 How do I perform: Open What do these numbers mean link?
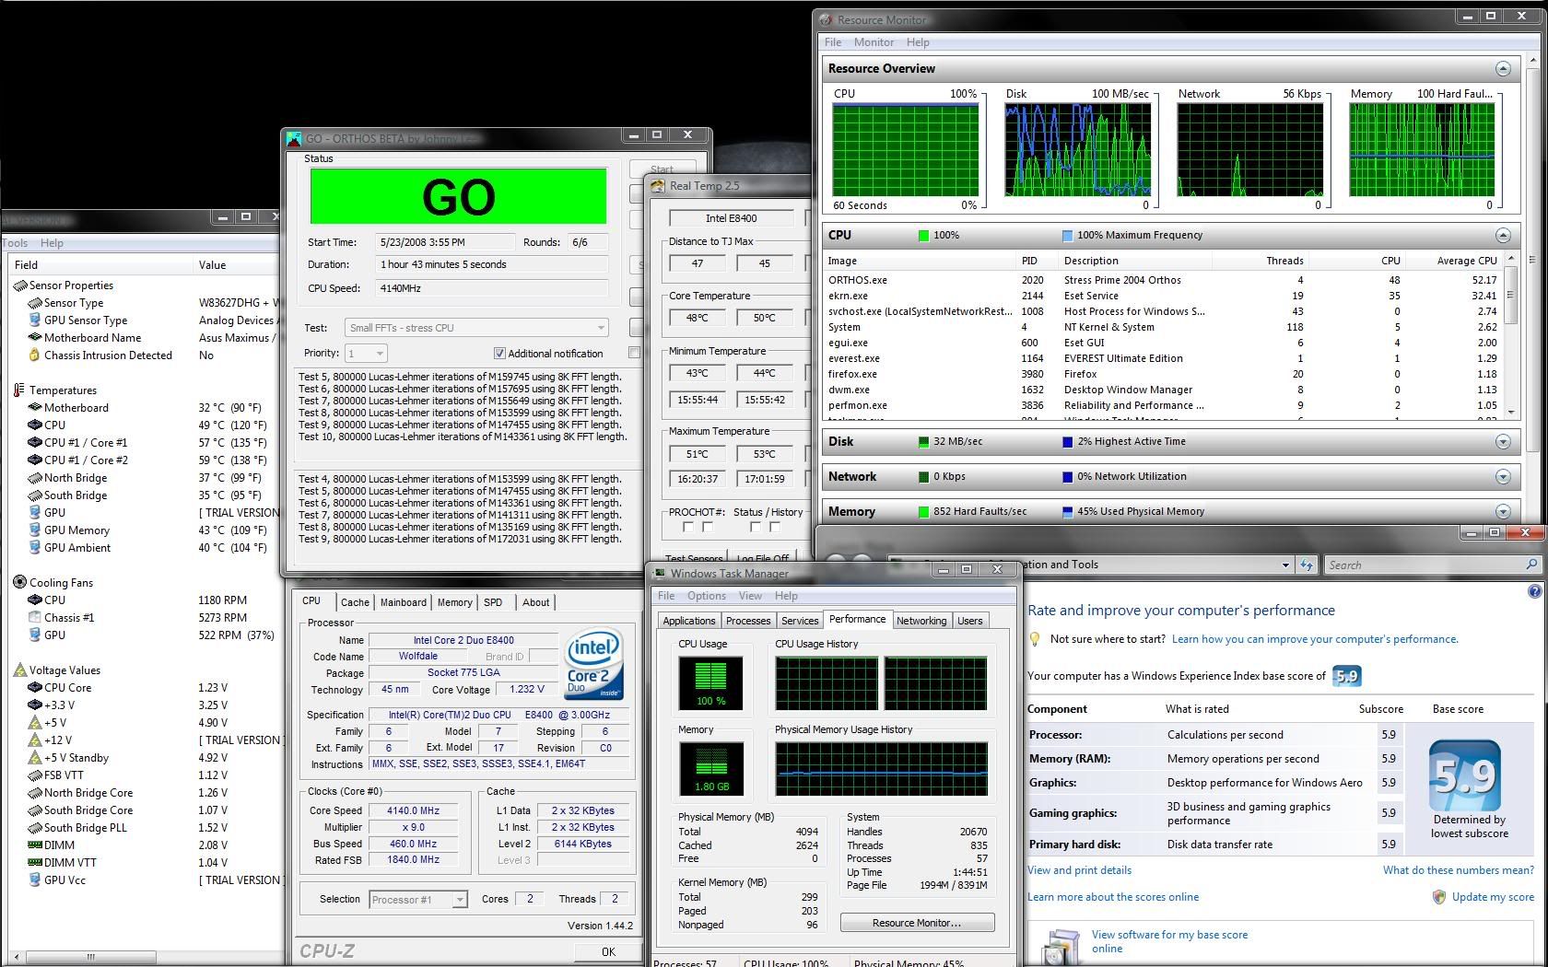(x=1459, y=870)
